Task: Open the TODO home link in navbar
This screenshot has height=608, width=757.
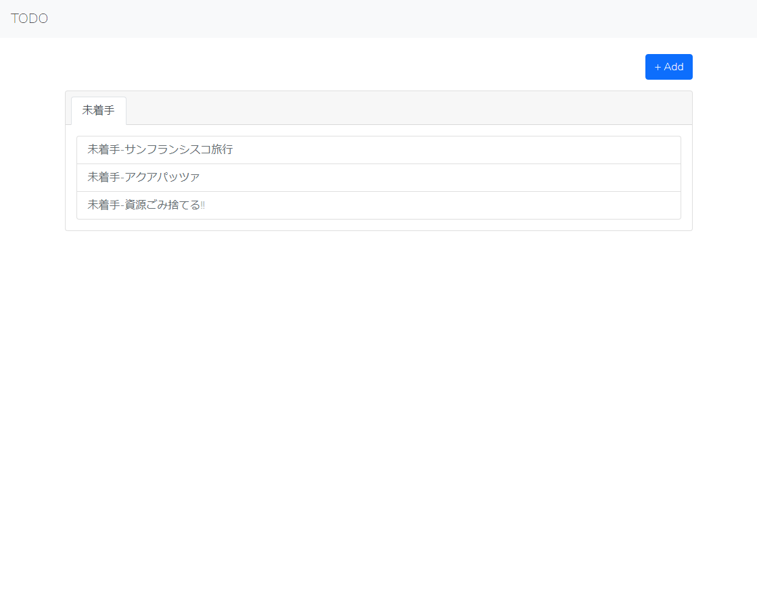Action: (29, 19)
